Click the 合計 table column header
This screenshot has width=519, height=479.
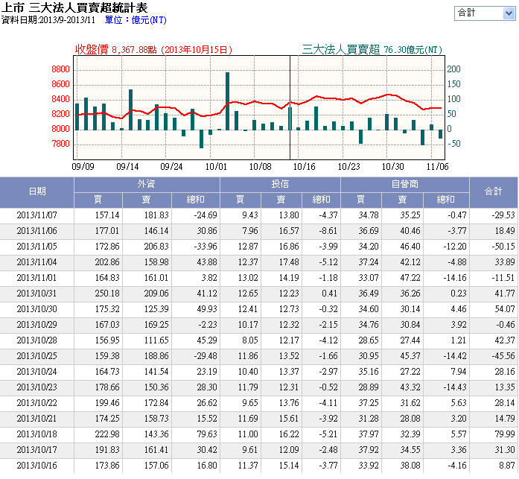pyautogui.click(x=494, y=191)
